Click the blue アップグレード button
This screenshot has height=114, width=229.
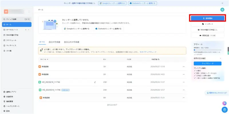pyautogui.click(x=208, y=63)
